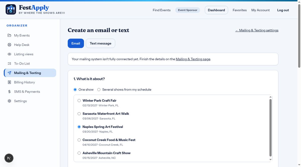Click the Help Desk lifebuoy icon
Viewport: 301px width, 167px height.
pyautogui.click(x=9, y=45)
